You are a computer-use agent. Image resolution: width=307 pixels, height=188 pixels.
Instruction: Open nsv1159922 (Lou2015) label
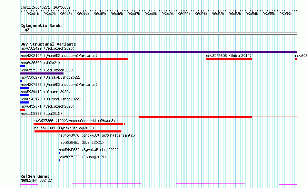coord(41,113)
